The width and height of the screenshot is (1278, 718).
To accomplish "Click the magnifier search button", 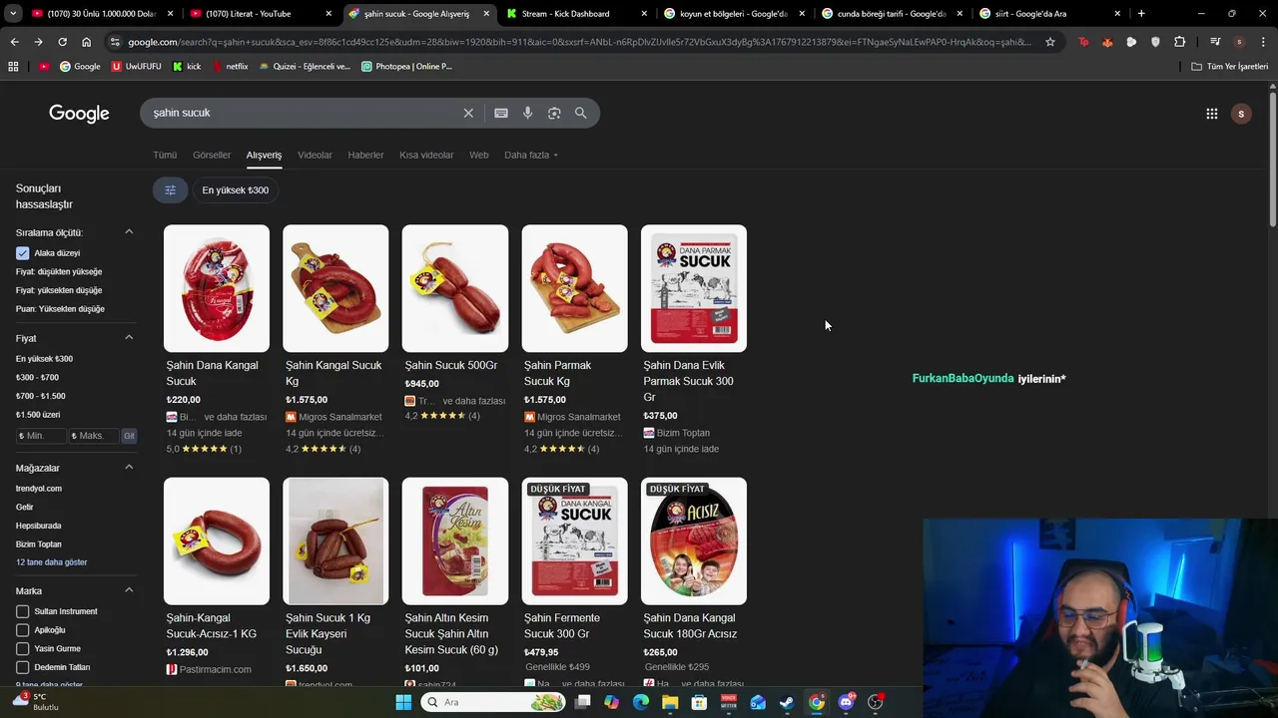I will [x=580, y=113].
